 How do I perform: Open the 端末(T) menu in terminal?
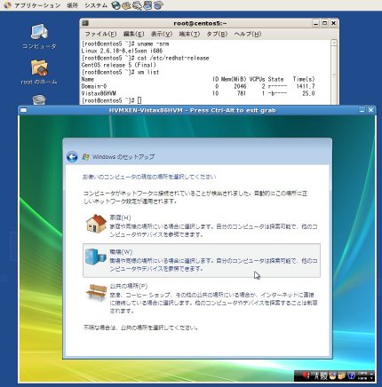pos(189,34)
